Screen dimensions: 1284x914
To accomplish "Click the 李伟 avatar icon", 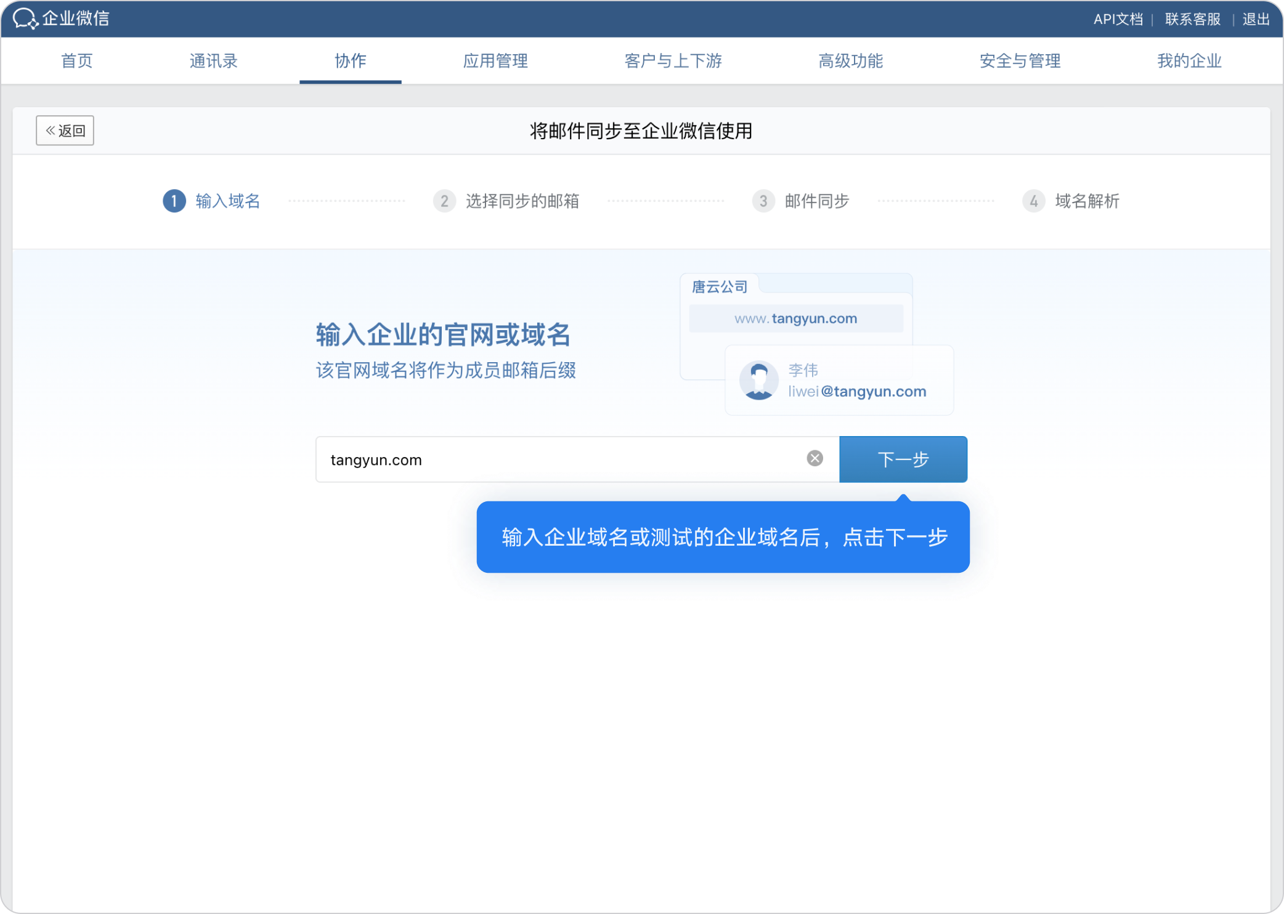I will pyautogui.click(x=758, y=381).
